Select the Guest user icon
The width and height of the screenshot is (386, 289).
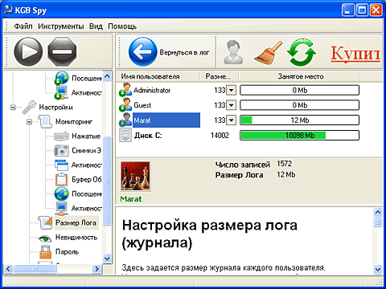click(x=125, y=104)
